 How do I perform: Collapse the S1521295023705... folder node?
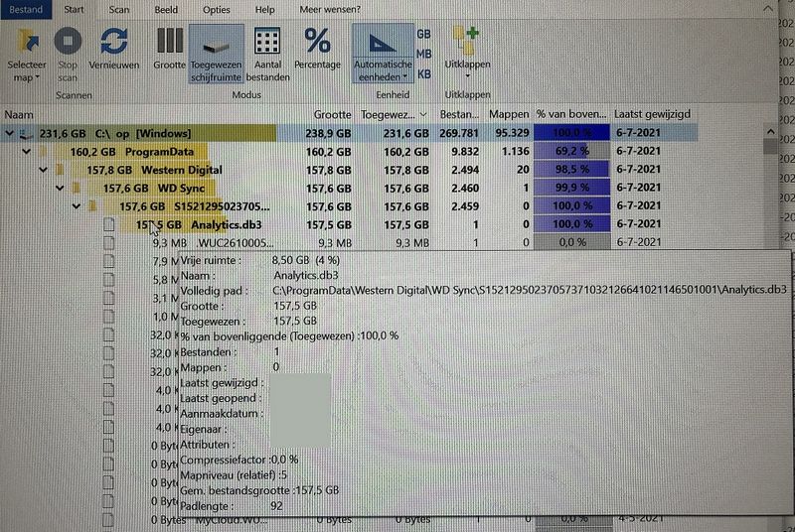pos(77,206)
